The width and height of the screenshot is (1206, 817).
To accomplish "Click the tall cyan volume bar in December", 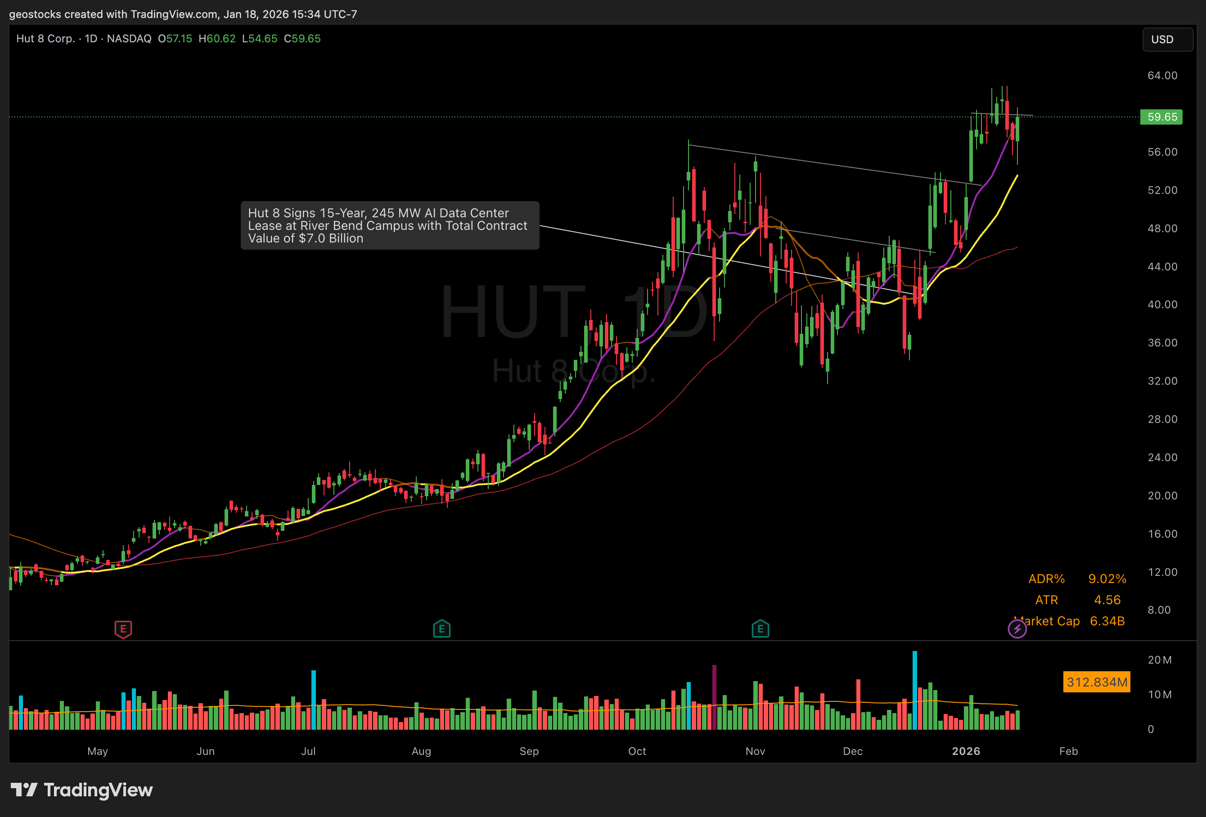I will (914, 690).
